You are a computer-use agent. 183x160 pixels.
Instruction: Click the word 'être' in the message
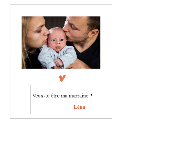pyautogui.click(x=55, y=96)
